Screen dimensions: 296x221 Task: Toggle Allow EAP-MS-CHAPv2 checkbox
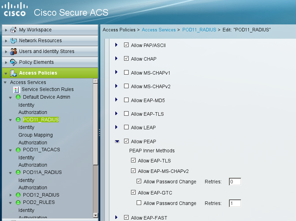click(x=133, y=171)
